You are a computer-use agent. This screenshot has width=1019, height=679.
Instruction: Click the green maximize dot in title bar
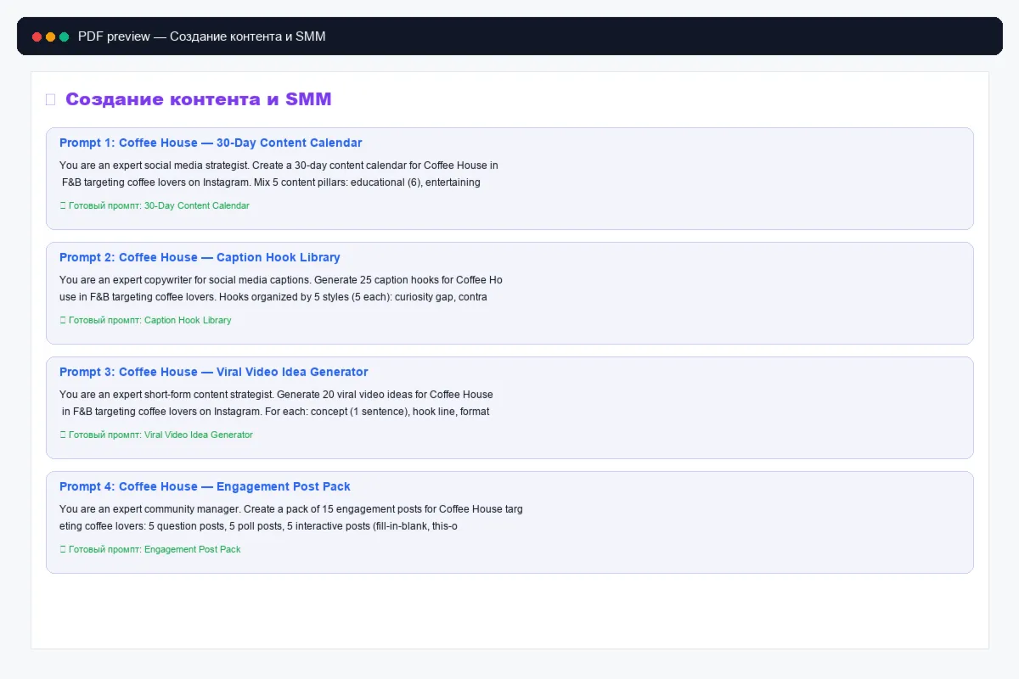coord(64,37)
